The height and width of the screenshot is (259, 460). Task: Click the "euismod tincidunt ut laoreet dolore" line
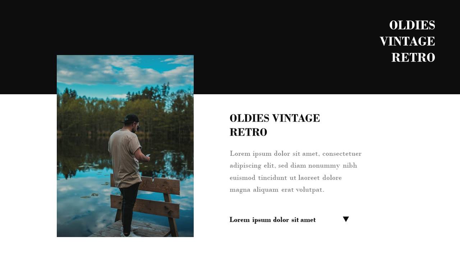(286, 178)
